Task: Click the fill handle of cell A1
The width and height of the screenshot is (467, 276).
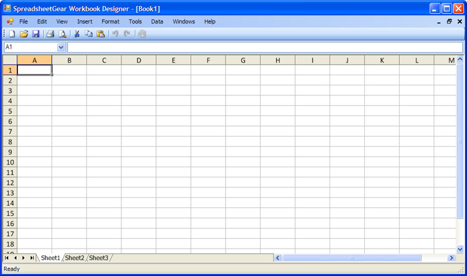Action: coord(52,75)
